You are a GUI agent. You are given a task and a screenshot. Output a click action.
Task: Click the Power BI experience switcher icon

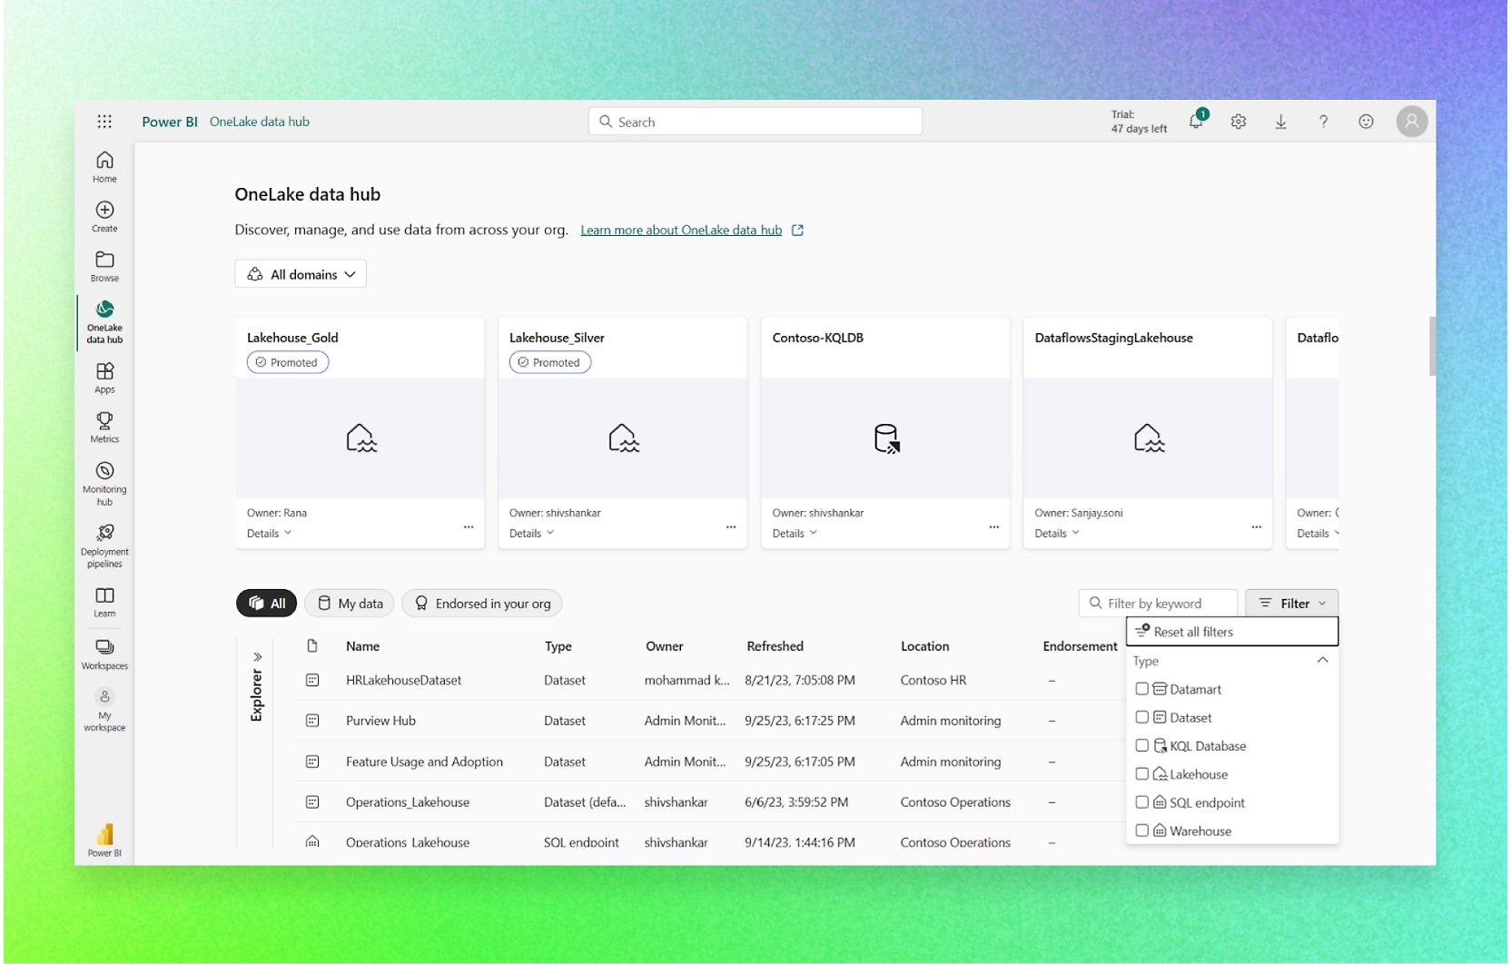(104, 840)
